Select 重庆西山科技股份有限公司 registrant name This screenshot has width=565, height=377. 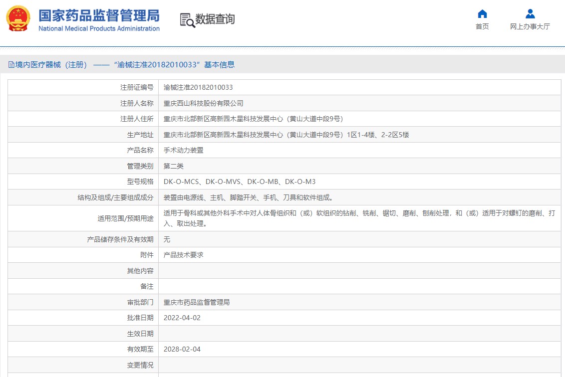(203, 103)
